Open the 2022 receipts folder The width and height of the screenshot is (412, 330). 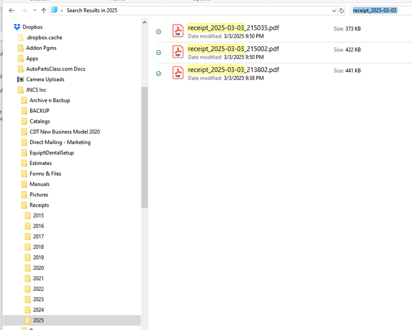(38, 289)
